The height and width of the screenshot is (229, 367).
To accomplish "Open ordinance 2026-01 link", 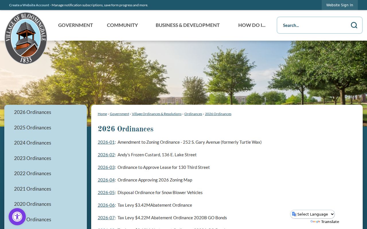I will click(106, 142).
